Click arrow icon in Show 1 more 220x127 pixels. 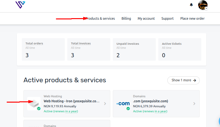point(194,80)
